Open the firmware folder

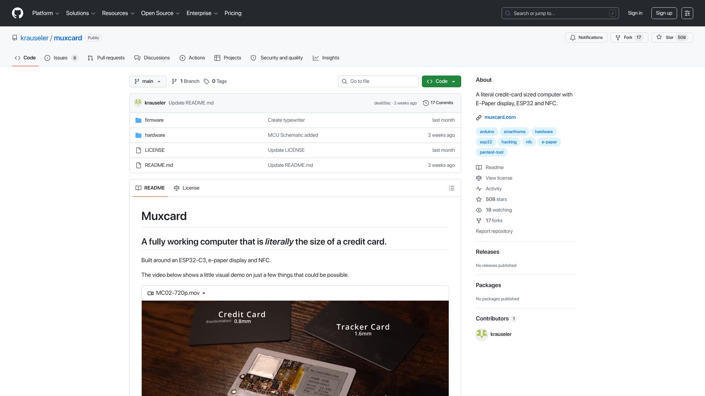154,120
